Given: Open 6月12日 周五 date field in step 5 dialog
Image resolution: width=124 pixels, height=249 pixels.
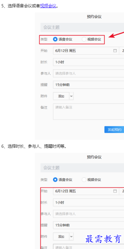Looking at the screenshot, I should tap(86, 51).
